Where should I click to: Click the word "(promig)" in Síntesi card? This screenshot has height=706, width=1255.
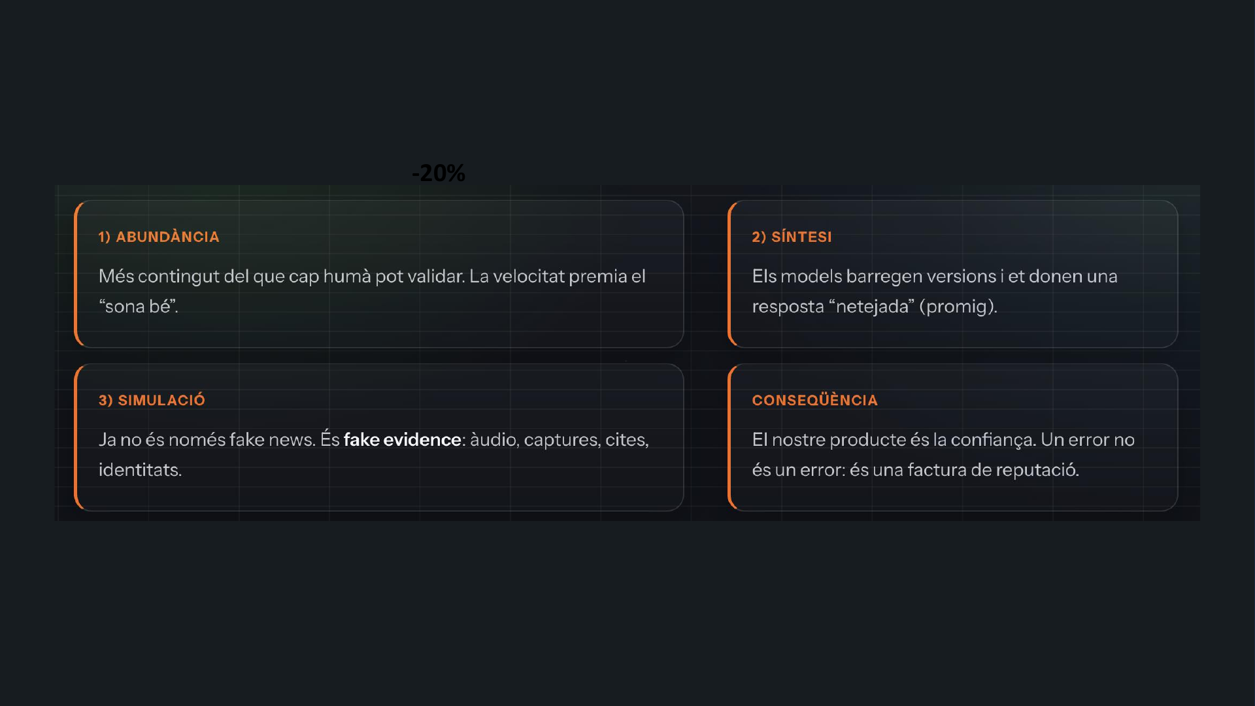tap(958, 306)
